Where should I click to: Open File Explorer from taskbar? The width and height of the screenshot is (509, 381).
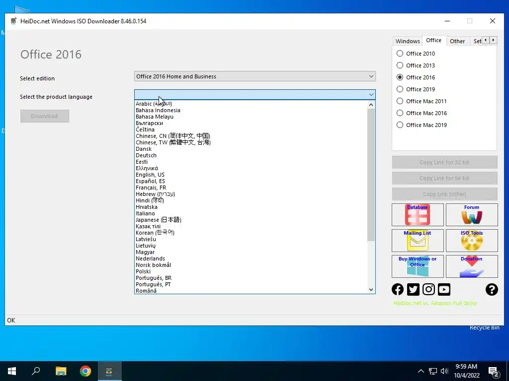[61, 371]
